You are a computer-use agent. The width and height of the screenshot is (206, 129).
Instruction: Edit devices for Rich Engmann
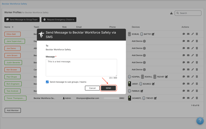(153, 84)
